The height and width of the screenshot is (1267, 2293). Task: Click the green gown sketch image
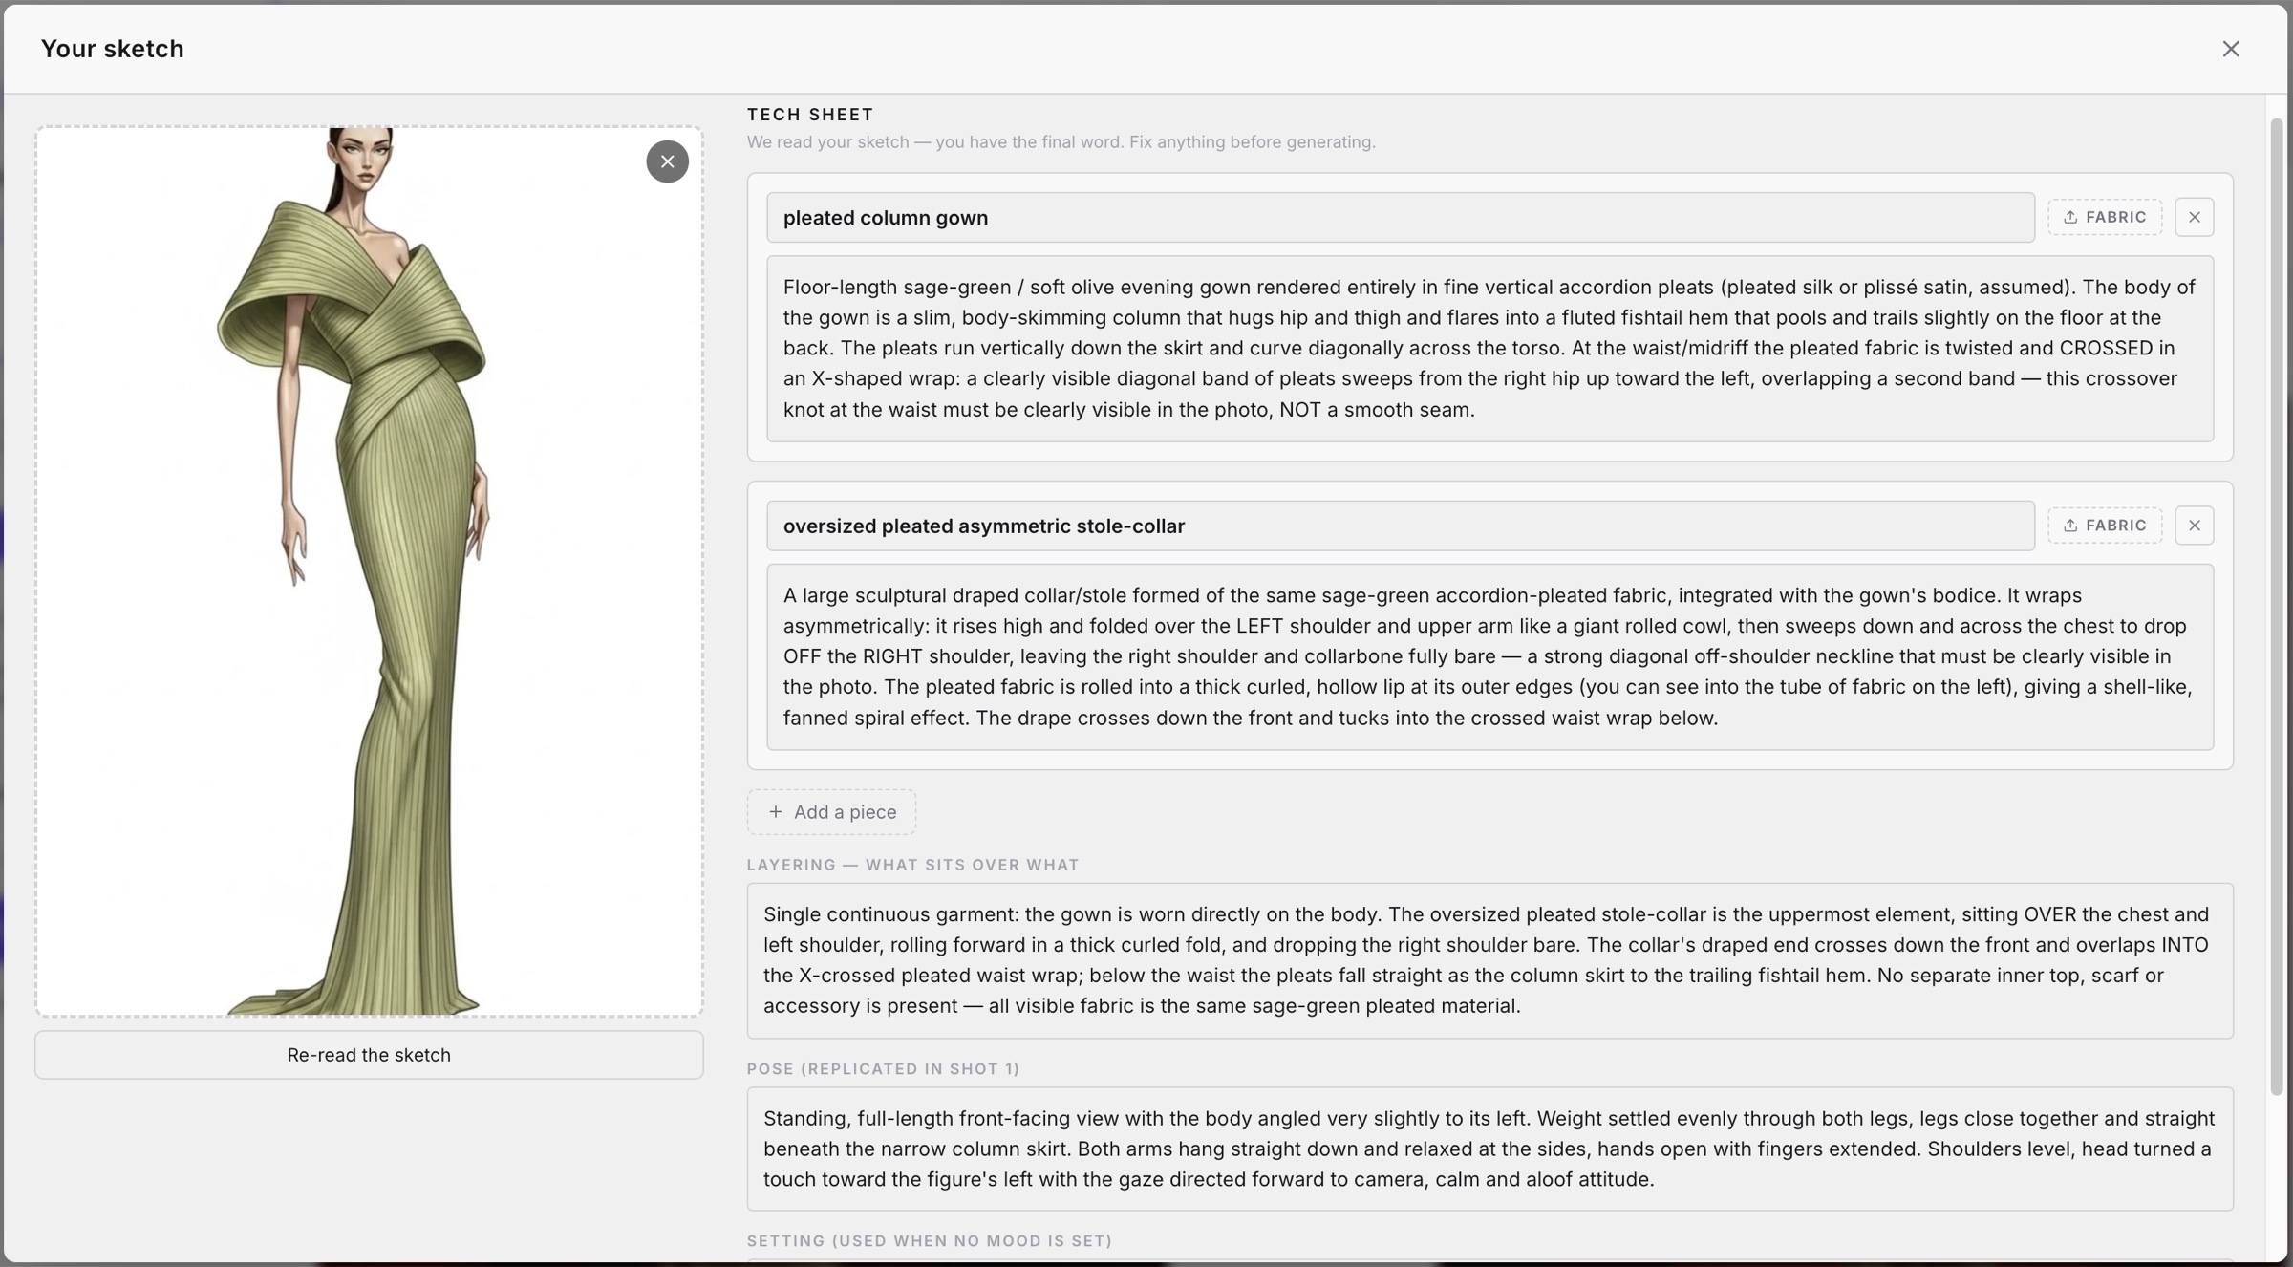click(x=369, y=571)
